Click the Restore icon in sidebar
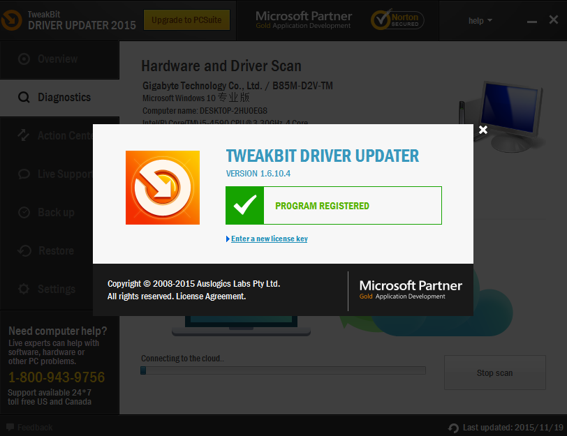Image resolution: width=567 pixels, height=436 pixels. coord(24,250)
